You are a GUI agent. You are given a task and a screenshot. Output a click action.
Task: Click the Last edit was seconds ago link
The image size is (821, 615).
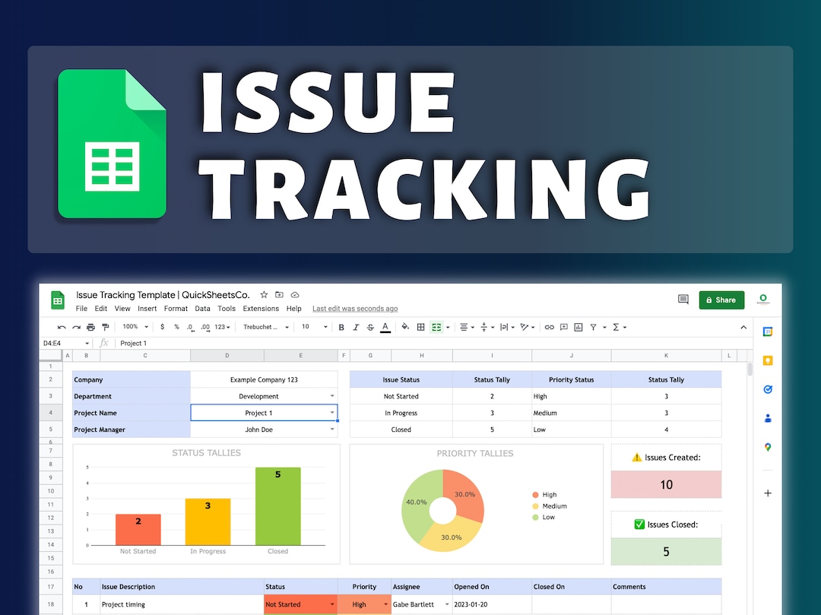(x=355, y=309)
